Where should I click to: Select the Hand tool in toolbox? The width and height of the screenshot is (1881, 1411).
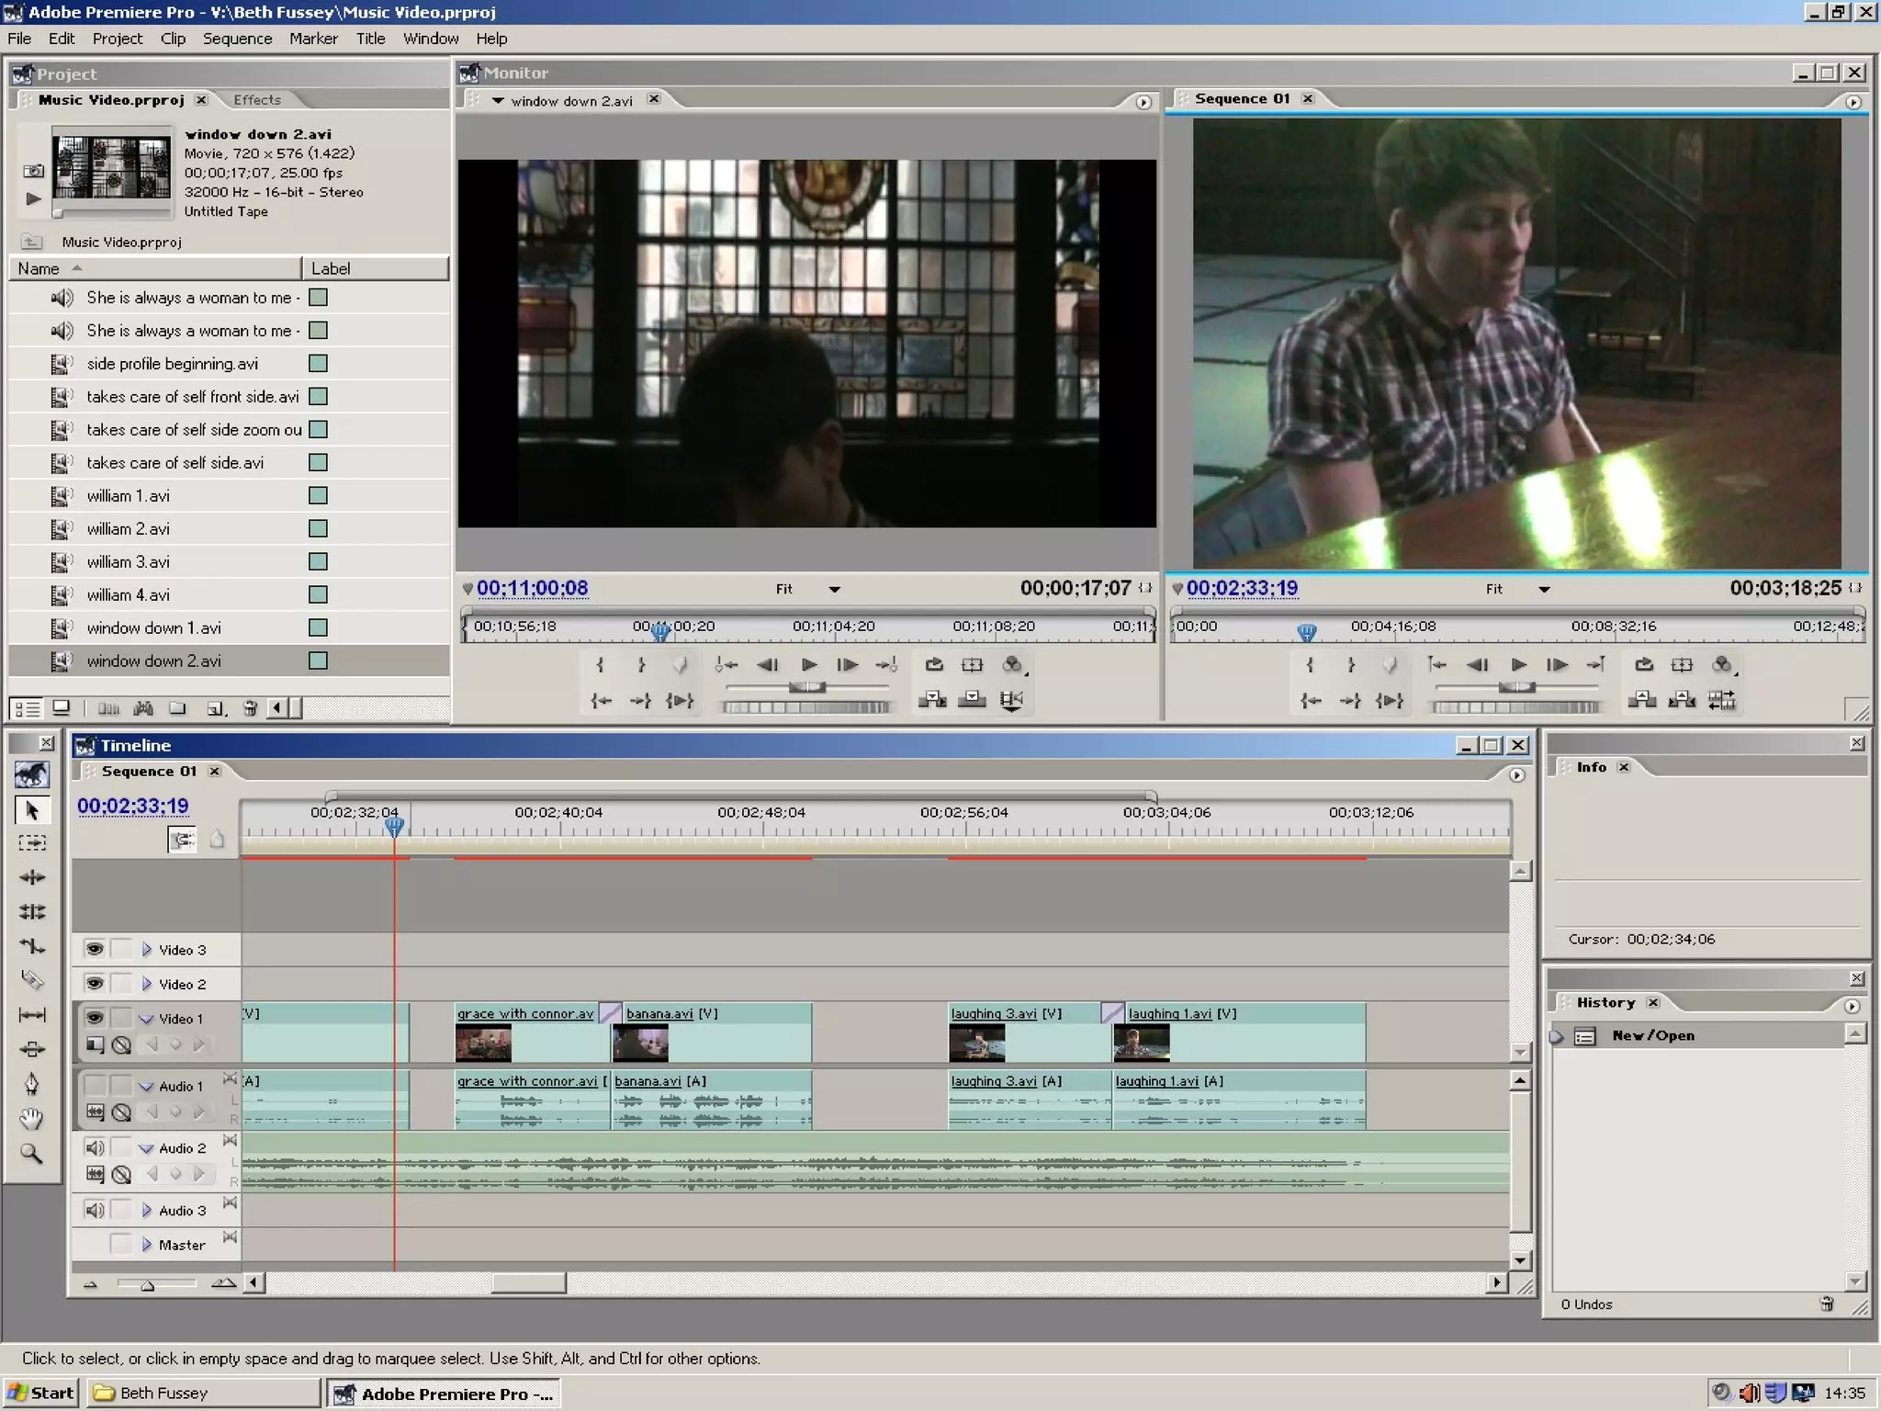pyautogui.click(x=32, y=1119)
